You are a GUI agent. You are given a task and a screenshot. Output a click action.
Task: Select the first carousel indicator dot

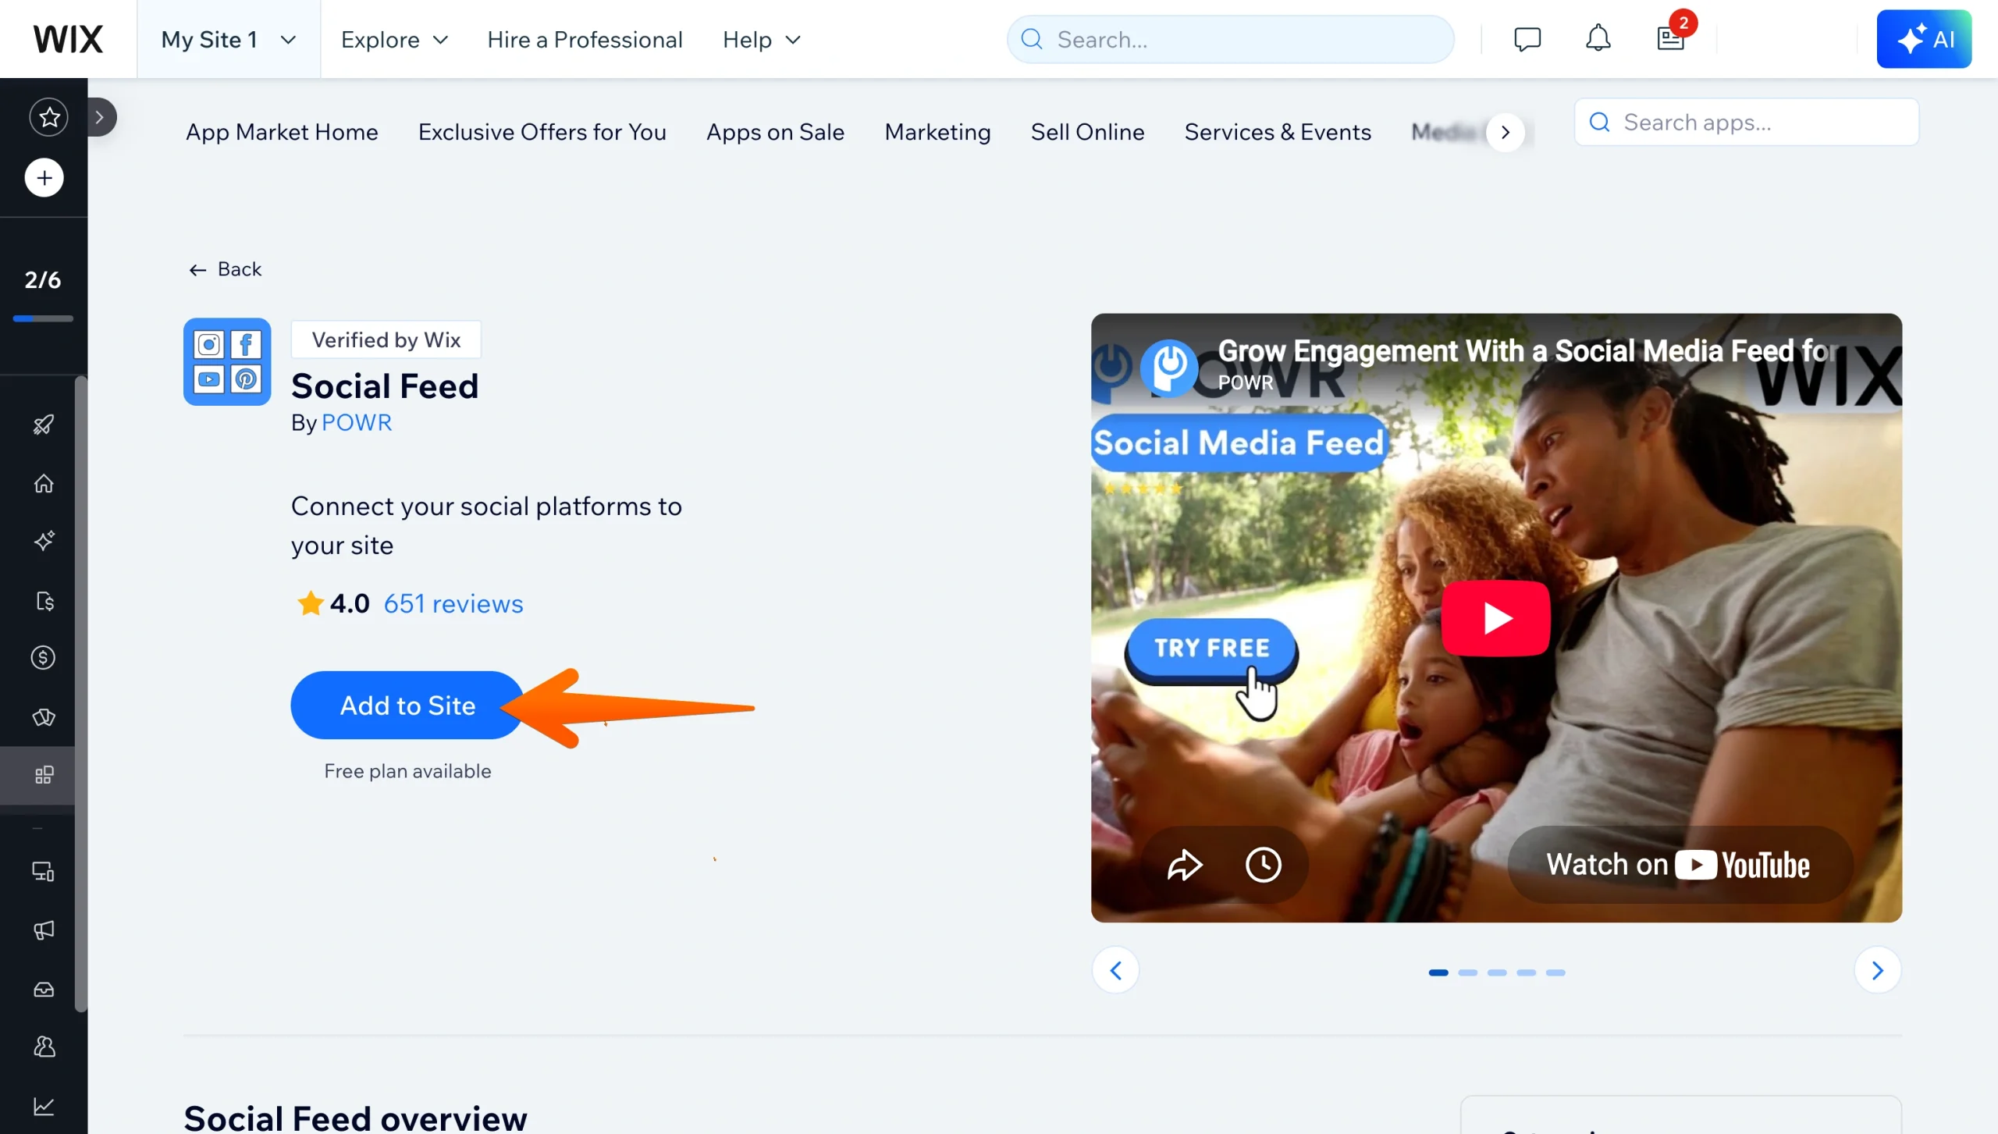pos(1438,972)
